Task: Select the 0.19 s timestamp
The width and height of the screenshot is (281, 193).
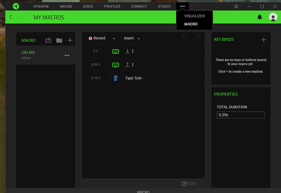Action: (x=96, y=78)
